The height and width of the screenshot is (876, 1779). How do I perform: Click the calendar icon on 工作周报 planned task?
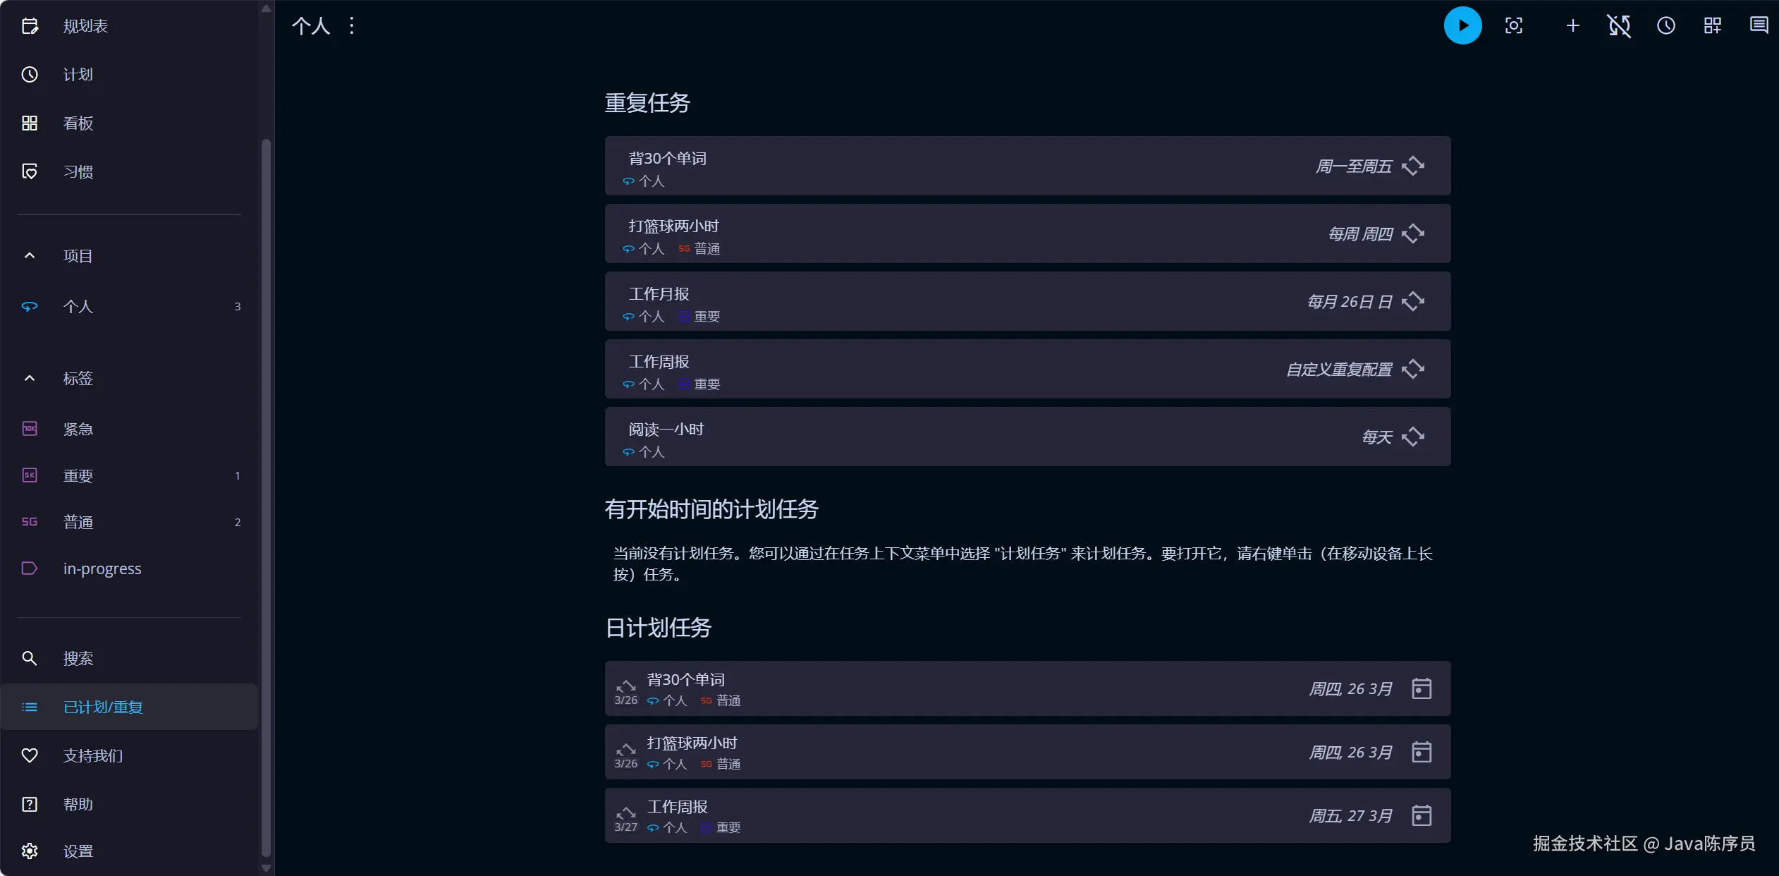coord(1422,815)
